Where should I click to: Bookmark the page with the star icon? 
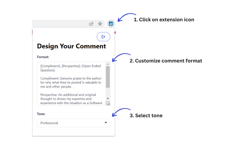click(x=100, y=24)
